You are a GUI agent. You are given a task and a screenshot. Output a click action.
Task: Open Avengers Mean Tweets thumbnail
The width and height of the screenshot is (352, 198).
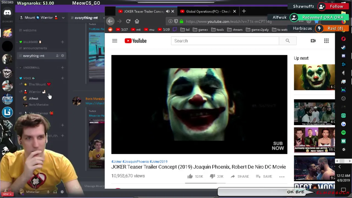click(x=314, y=140)
